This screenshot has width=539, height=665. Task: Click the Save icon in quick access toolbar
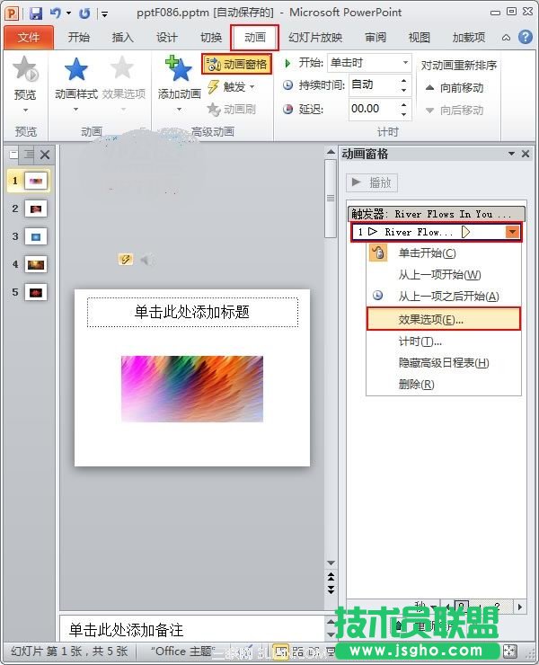click(x=37, y=13)
